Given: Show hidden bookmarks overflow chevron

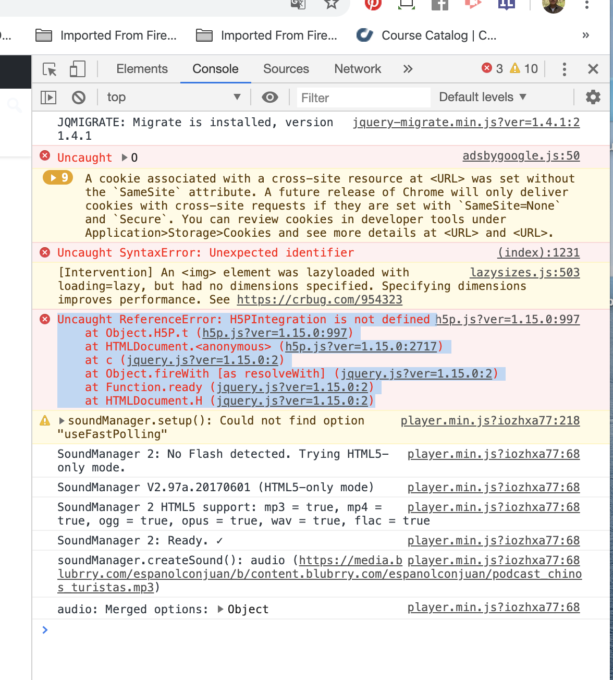Looking at the screenshot, I should pos(585,35).
